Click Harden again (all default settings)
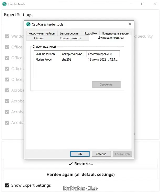This screenshot has height=193, width=161. pyautogui.click(x=80, y=174)
